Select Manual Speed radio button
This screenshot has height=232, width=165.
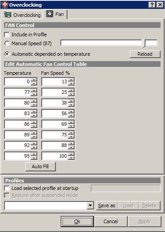pyautogui.click(x=7, y=43)
